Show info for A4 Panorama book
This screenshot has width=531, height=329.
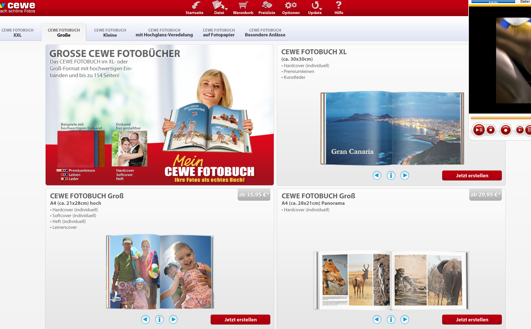[x=391, y=319]
